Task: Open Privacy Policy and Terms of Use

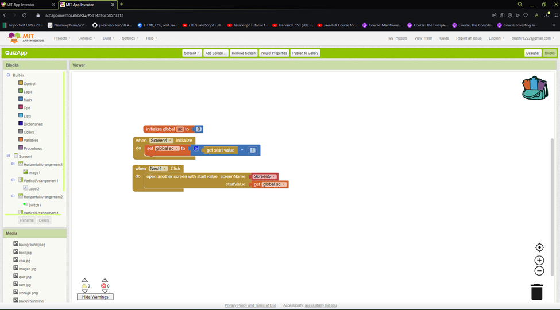Action: [250, 305]
